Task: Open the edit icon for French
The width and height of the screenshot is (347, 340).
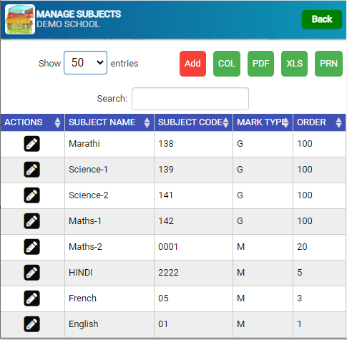Action: coord(31,298)
